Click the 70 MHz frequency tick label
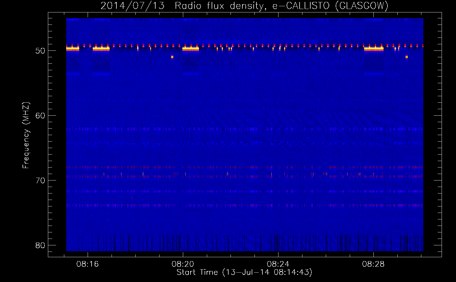Image resolution: width=456 pixels, height=282 pixels. point(40,180)
